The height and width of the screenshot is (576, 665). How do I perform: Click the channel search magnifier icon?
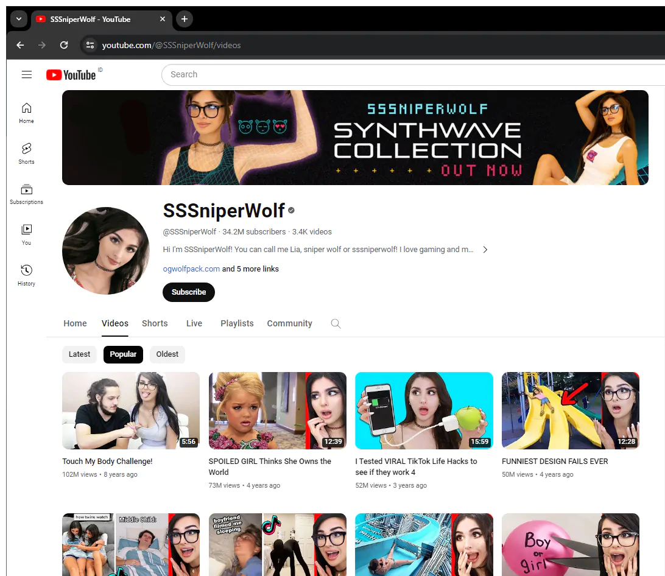point(336,324)
